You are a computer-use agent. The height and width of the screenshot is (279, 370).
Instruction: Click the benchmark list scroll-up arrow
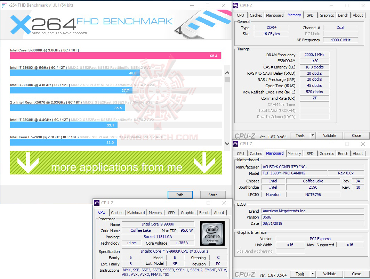click(x=227, y=73)
